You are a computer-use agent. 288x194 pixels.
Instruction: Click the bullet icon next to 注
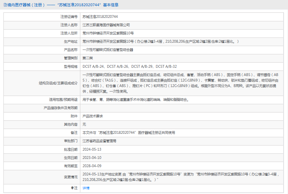(72, 188)
